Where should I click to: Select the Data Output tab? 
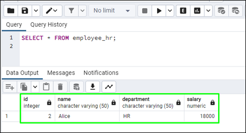(x=22, y=73)
